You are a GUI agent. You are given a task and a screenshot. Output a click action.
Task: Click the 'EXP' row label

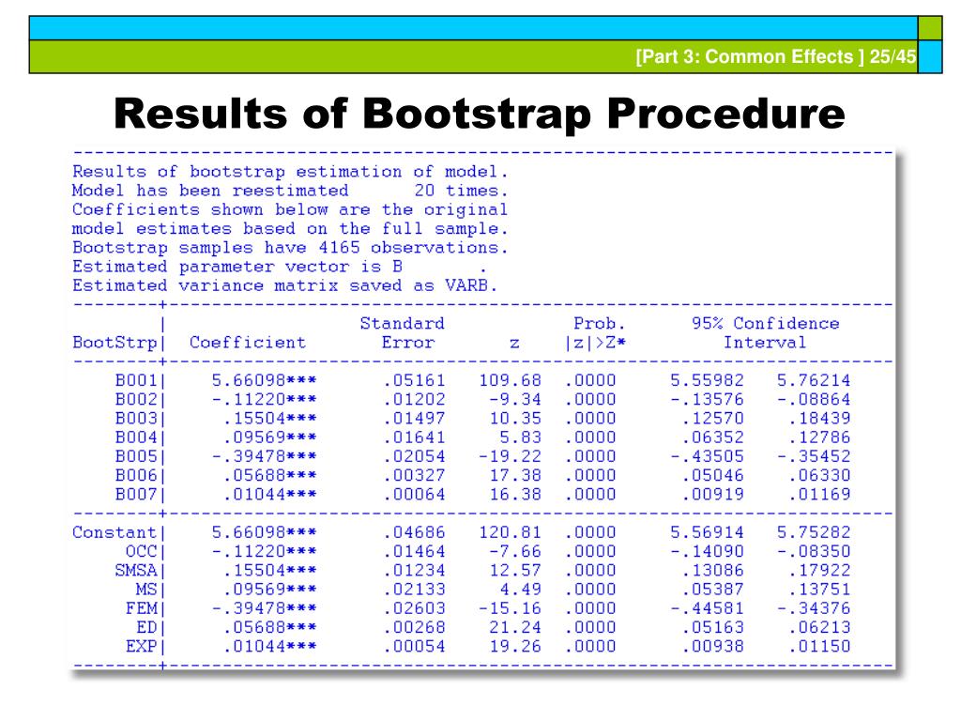pyautogui.click(x=142, y=647)
